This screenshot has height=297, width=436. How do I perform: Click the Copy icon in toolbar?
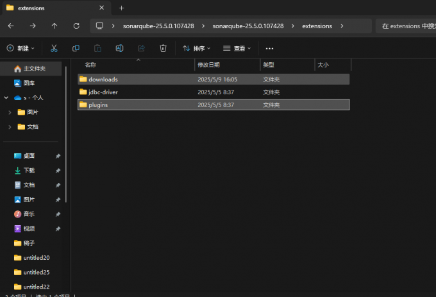pyautogui.click(x=76, y=48)
